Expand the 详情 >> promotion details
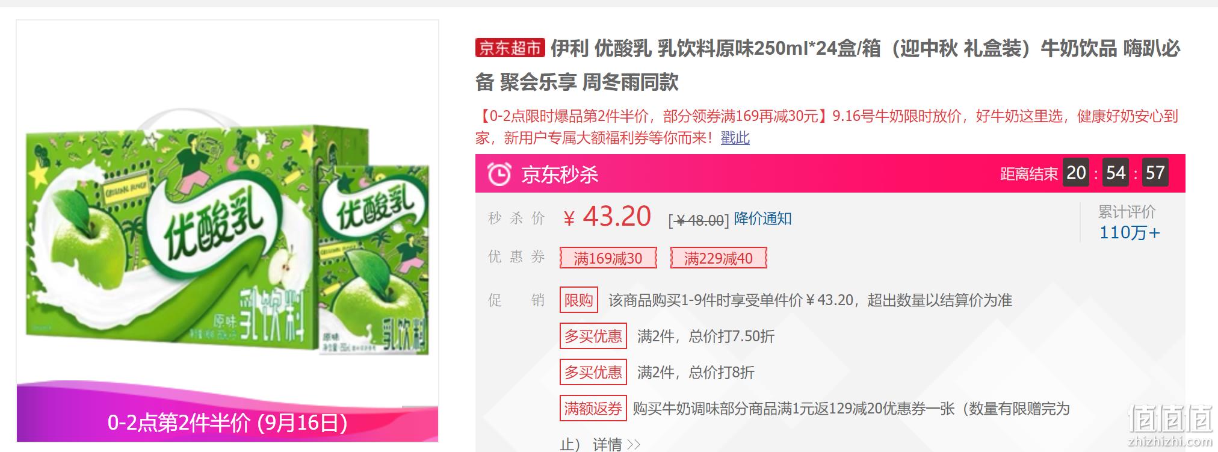The width and height of the screenshot is (1218, 452). click(616, 444)
